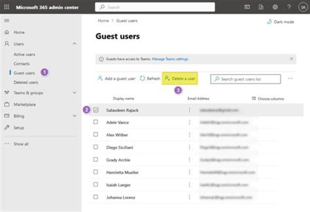The image size is (310, 212).
Task: Check Johanna Lorenz checkbox
Action: [x=96, y=197]
